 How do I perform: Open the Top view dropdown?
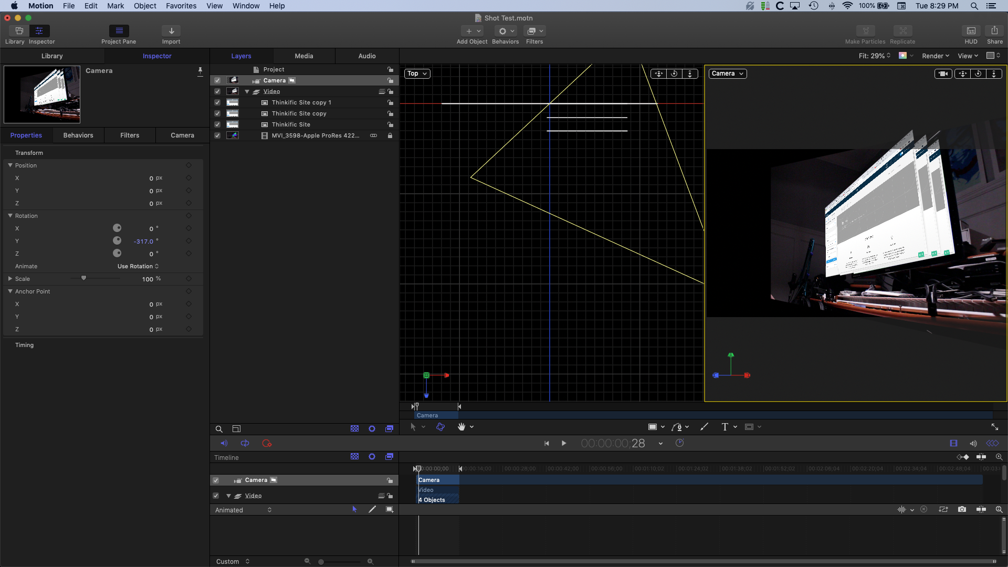(x=417, y=73)
